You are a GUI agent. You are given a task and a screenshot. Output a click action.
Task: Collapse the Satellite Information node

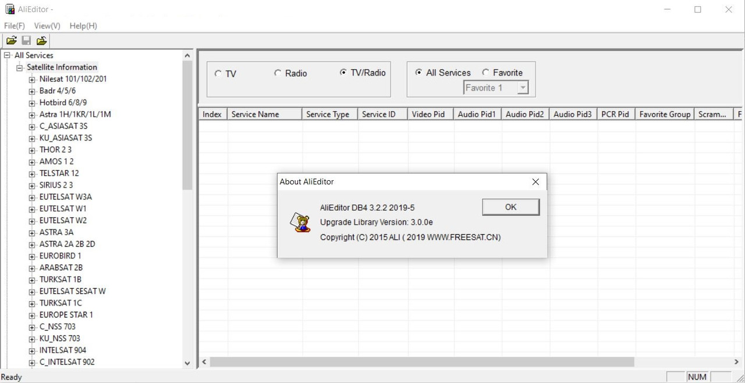pyautogui.click(x=20, y=67)
